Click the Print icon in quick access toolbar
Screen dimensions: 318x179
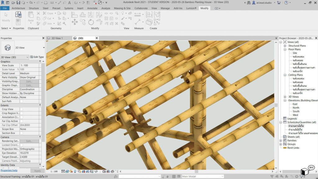point(46,3)
